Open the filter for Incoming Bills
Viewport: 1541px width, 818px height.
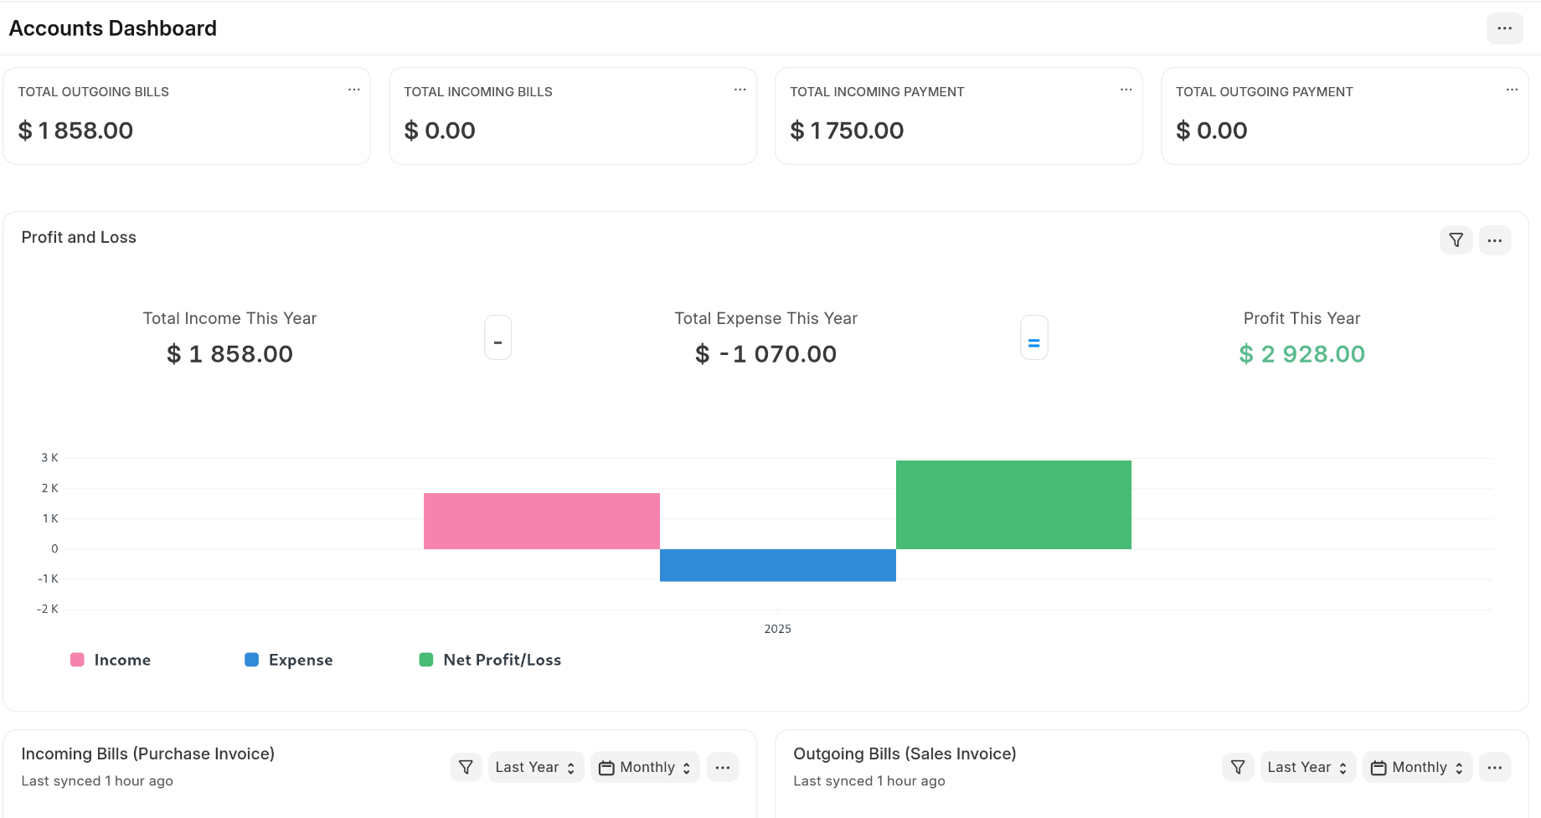pos(466,766)
